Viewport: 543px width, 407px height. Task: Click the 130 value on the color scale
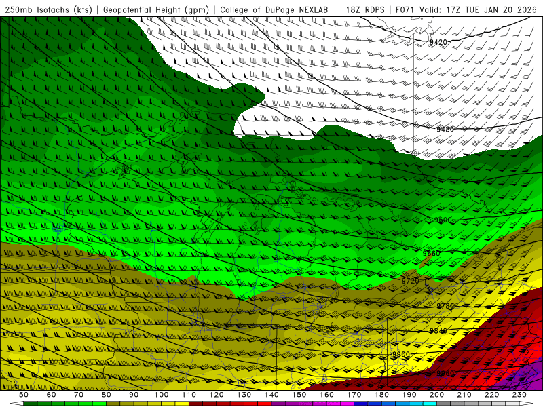click(x=244, y=395)
